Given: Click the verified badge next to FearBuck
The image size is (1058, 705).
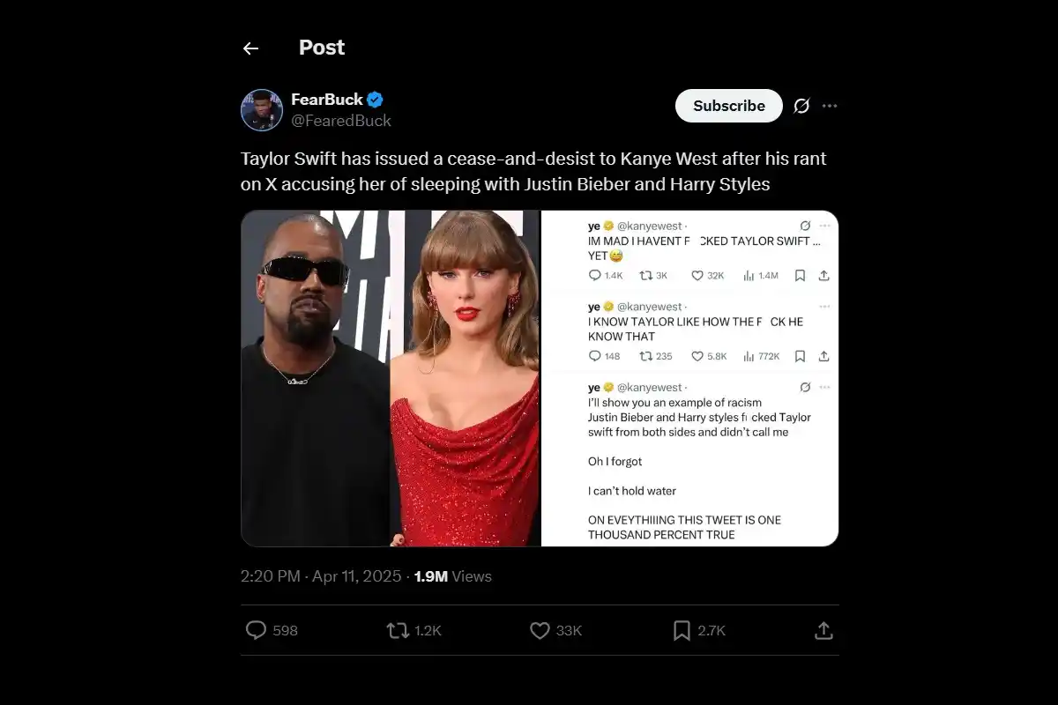Looking at the screenshot, I should (375, 99).
